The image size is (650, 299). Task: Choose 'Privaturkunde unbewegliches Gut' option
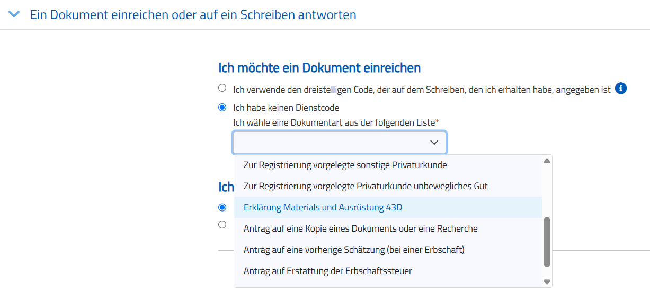coord(366,186)
